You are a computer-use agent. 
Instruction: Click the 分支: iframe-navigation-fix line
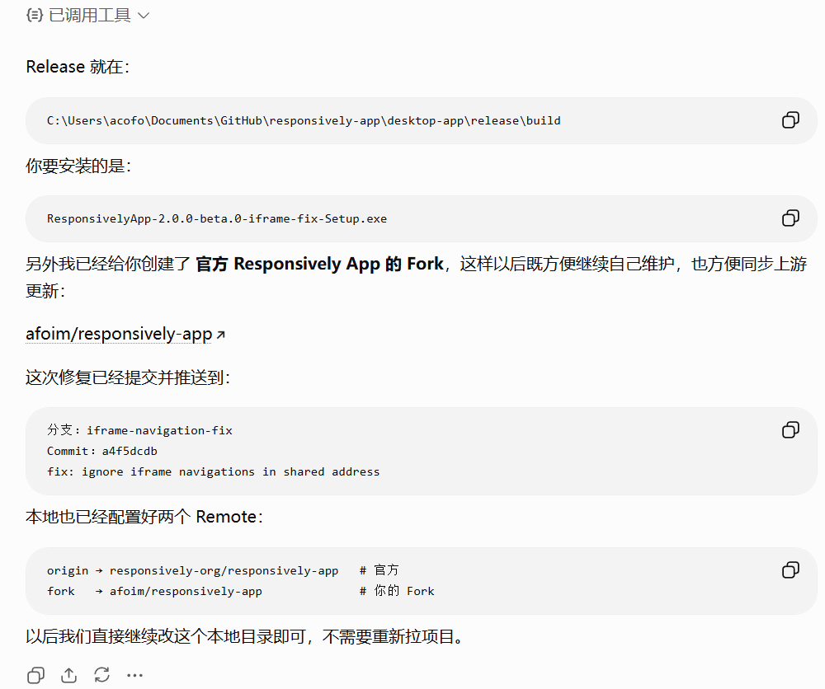[139, 430]
